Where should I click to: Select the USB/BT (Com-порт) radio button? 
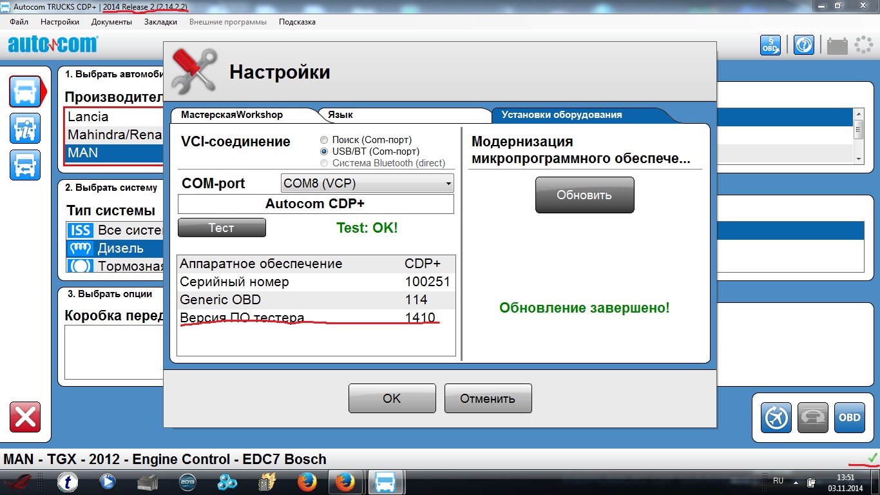pyautogui.click(x=324, y=151)
